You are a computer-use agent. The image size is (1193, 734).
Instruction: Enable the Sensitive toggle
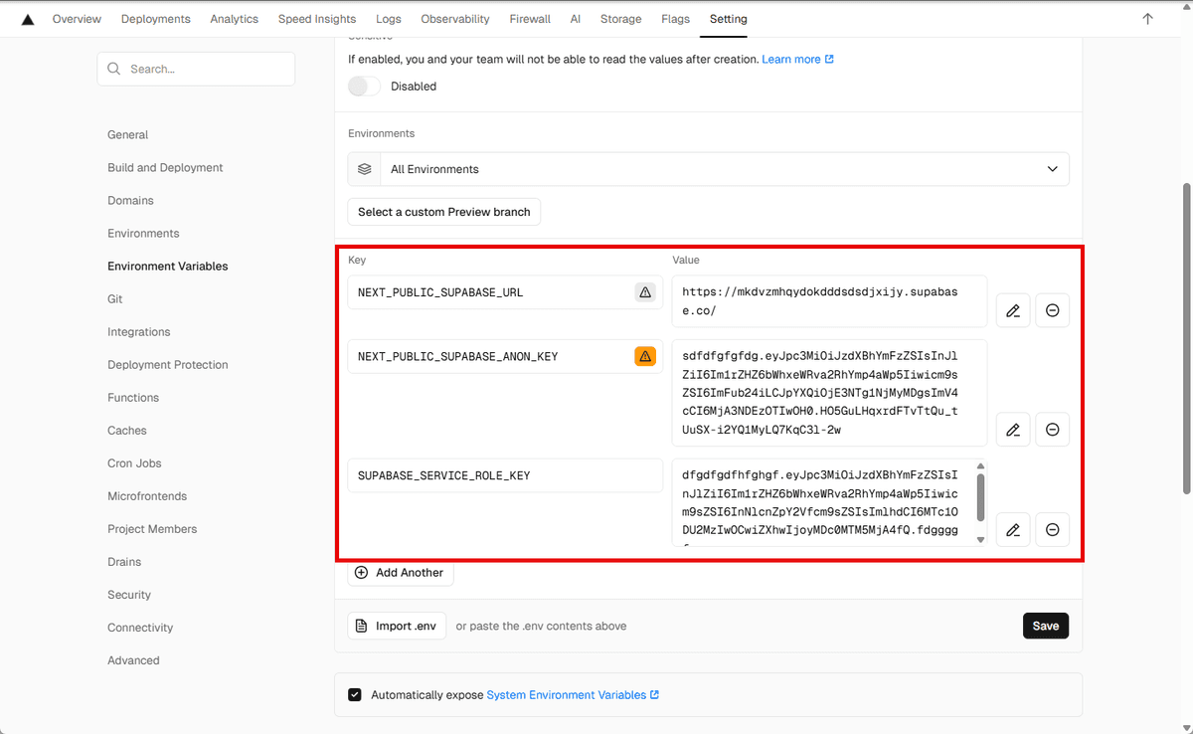[364, 87]
